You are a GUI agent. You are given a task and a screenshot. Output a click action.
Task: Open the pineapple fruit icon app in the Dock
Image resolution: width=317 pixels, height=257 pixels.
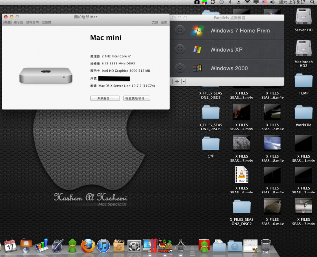coord(165,245)
